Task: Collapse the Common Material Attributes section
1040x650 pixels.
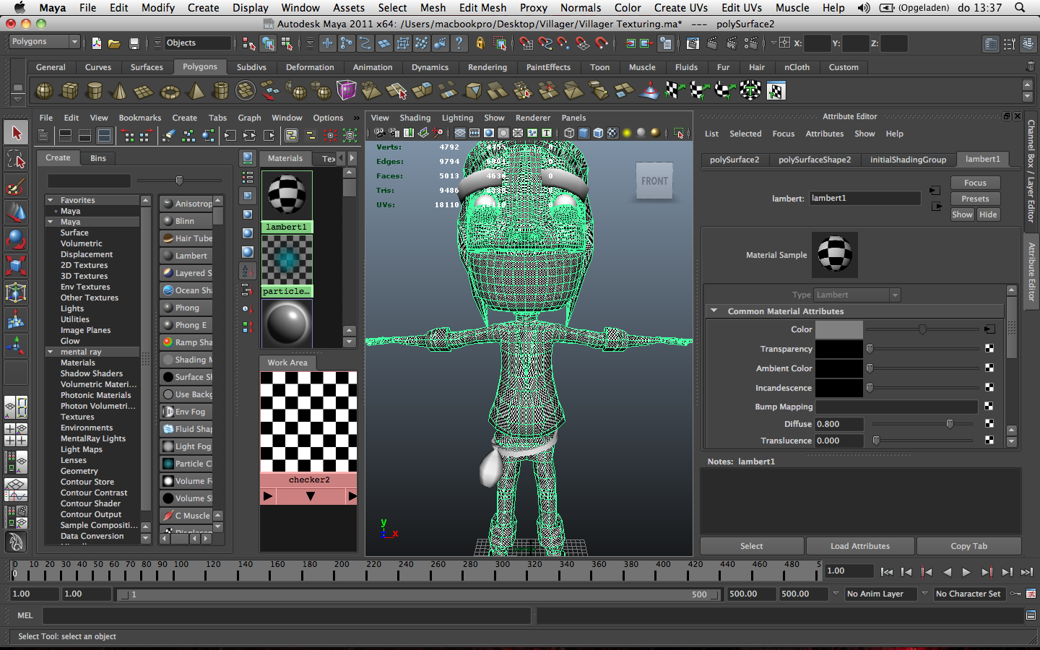Action: [x=714, y=311]
